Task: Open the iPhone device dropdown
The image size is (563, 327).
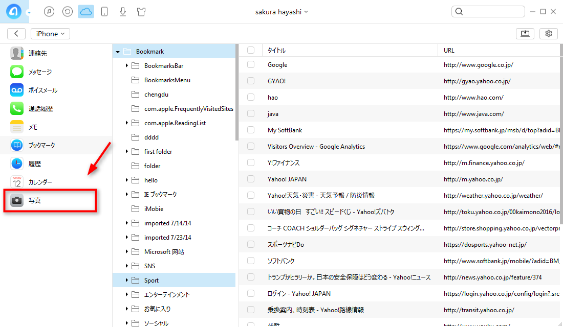Action: (x=50, y=34)
